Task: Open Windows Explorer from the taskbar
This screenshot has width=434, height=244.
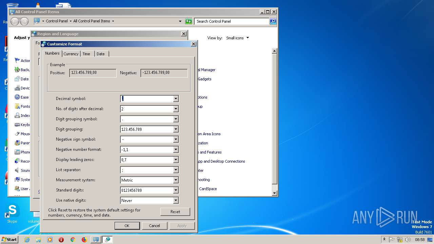Action: click(x=38, y=240)
